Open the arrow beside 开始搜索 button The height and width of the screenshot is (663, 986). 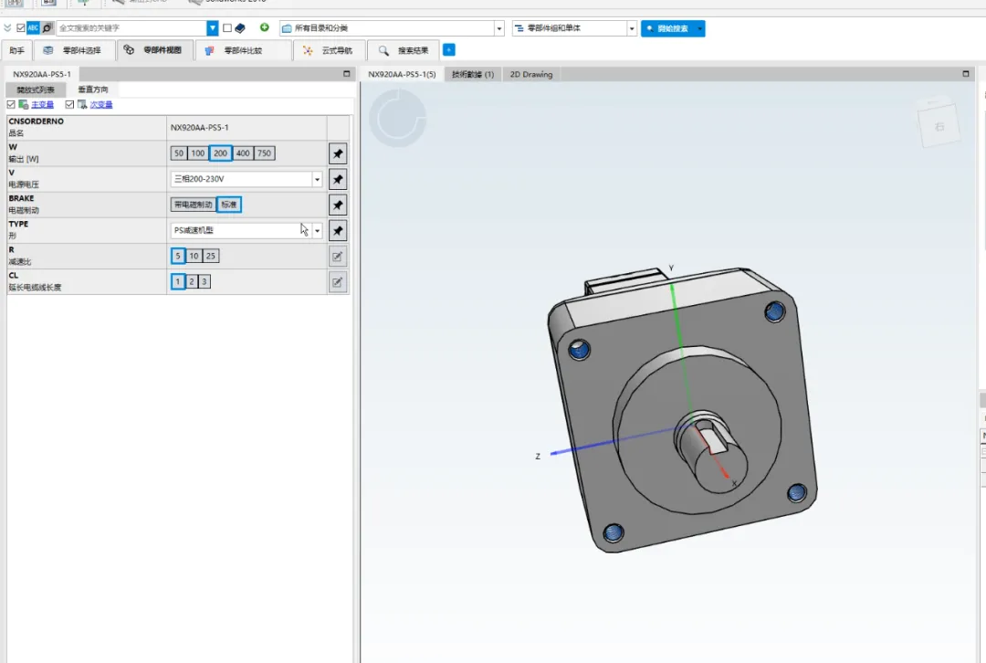coord(700,28)
